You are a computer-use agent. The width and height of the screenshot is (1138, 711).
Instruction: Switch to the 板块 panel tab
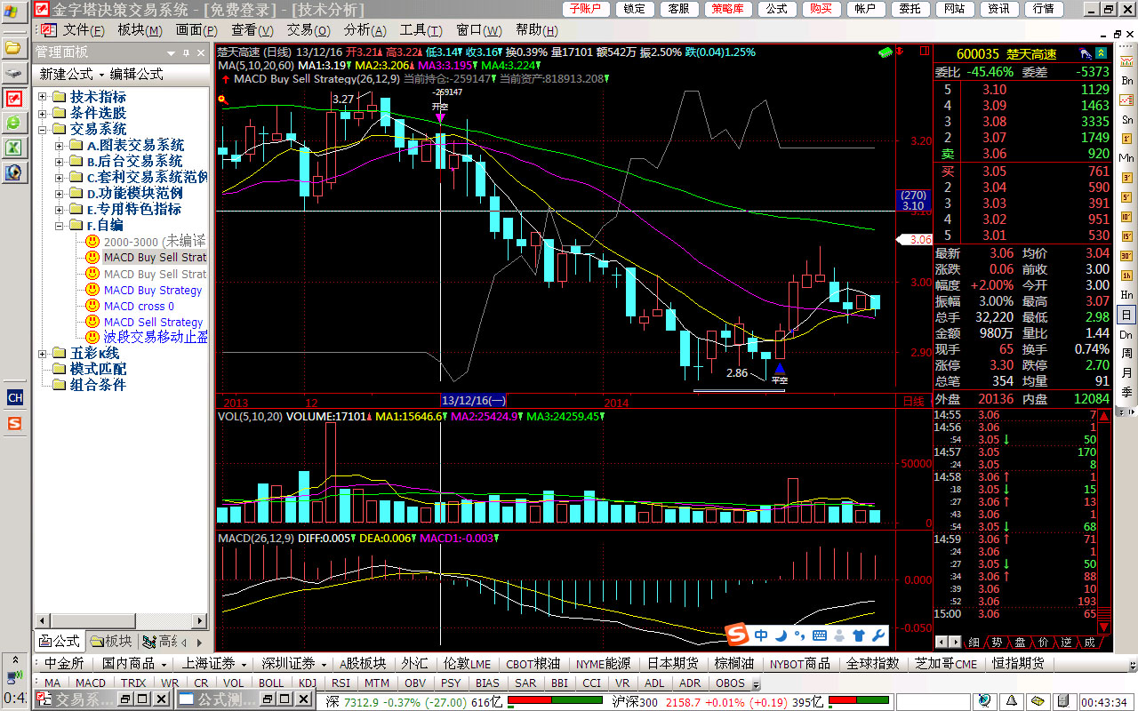point(110,641)
